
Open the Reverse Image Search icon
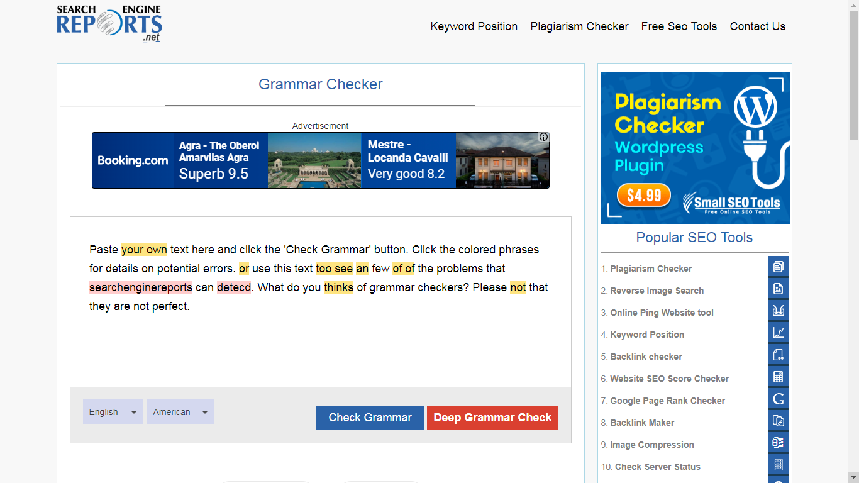[779, 289]
